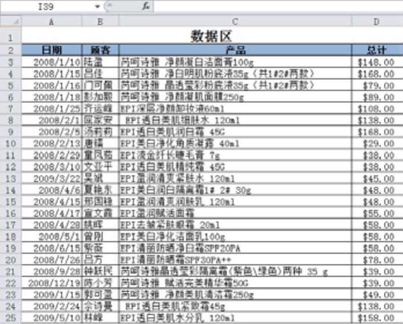Select row header 17
This screenshot has height=324, width=403.
pos(11,224)
